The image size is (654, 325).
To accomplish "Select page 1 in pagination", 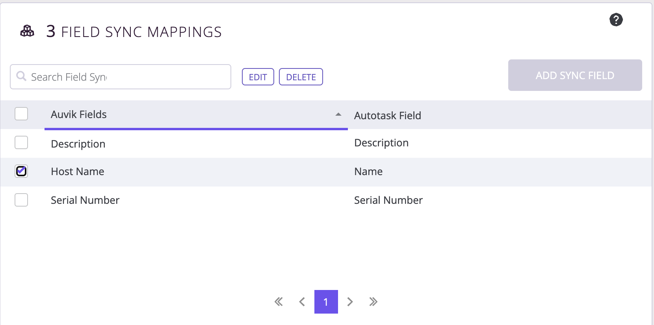I will click(x=326, y=302).
